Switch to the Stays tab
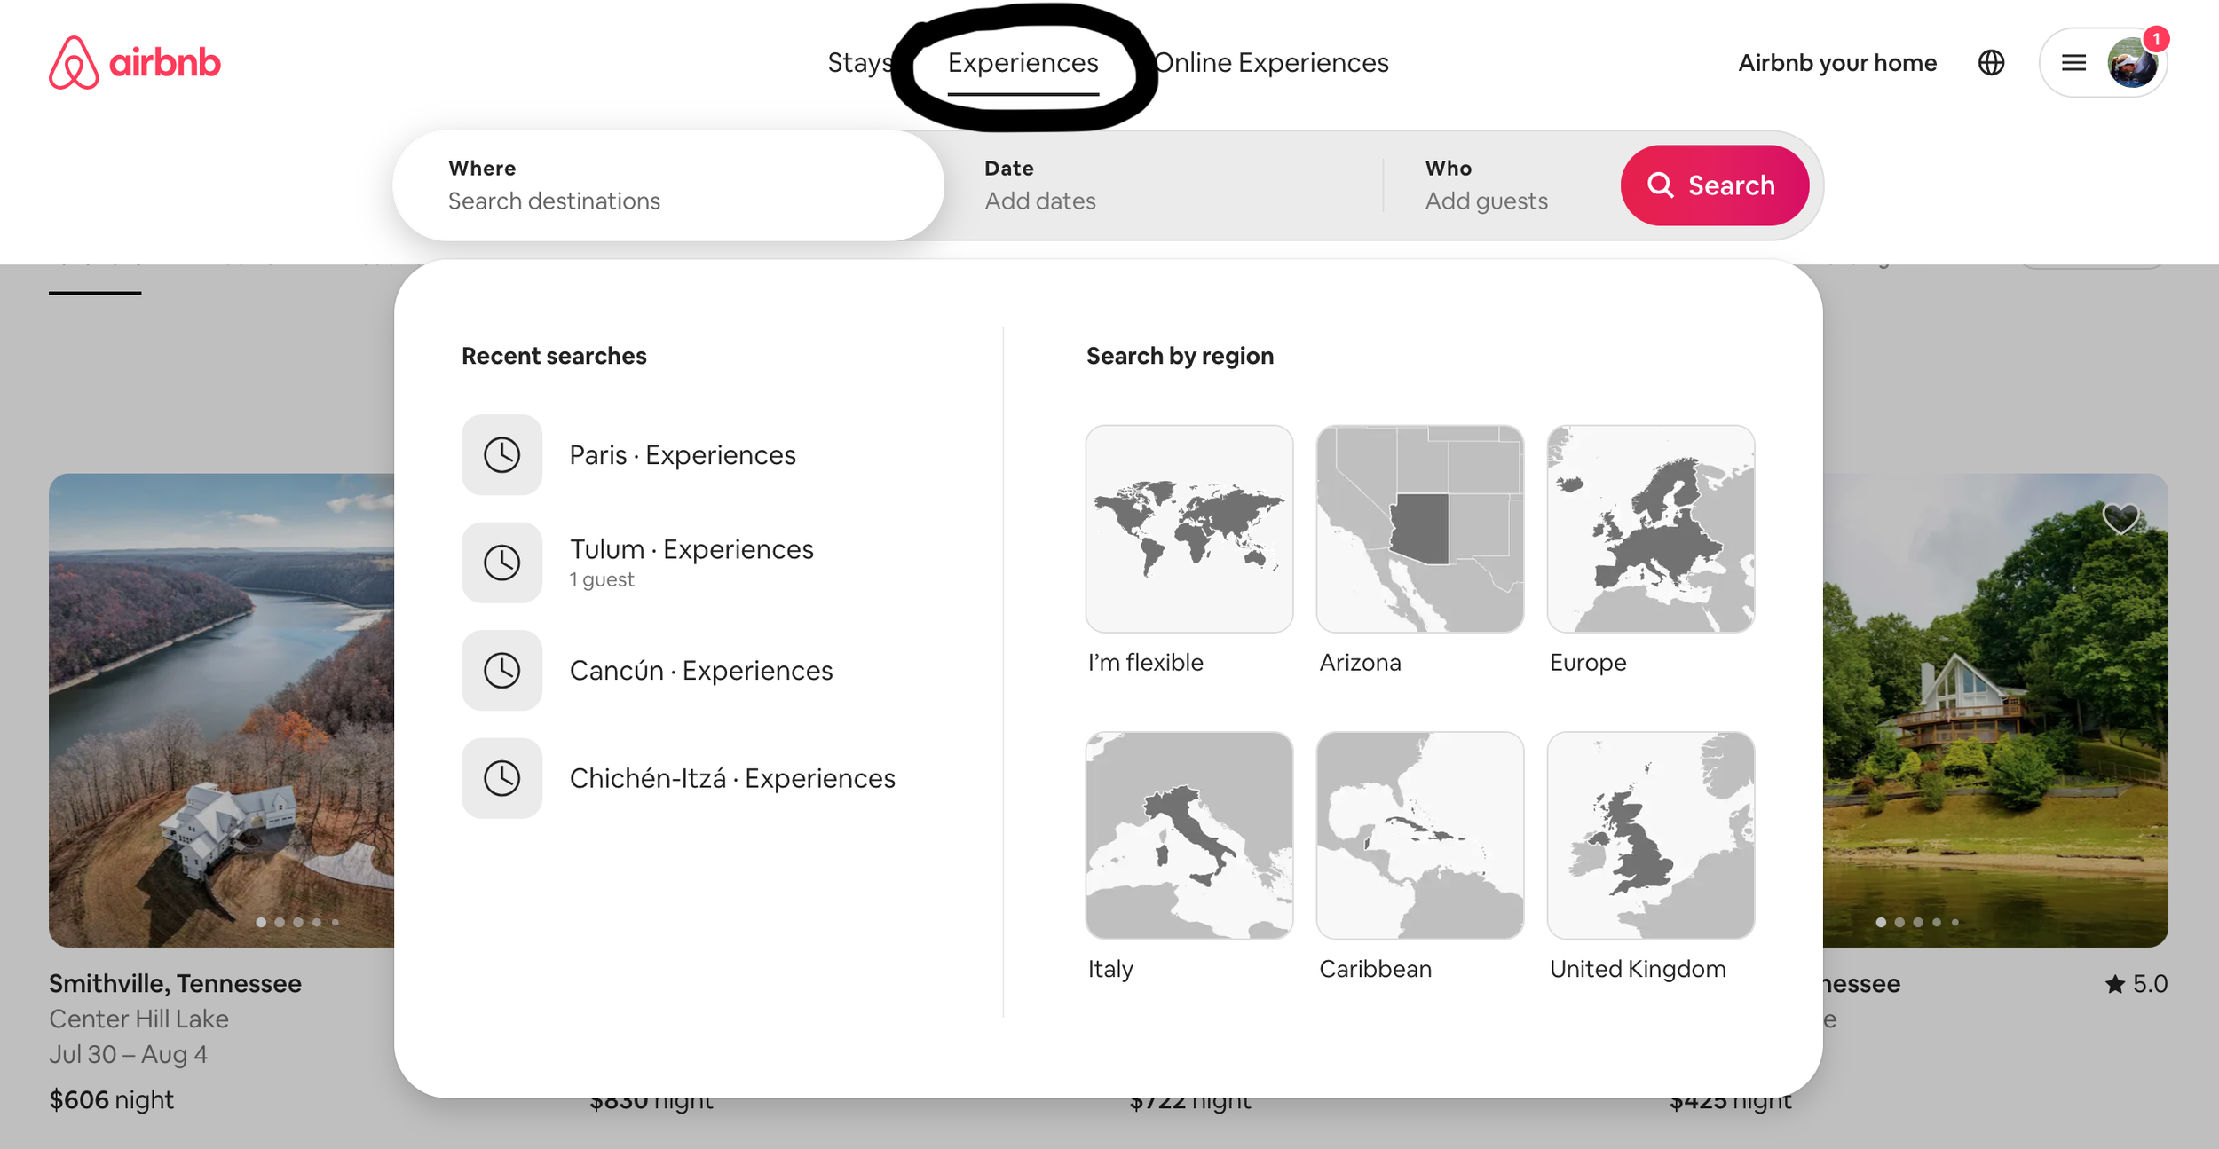 point(859,62)
